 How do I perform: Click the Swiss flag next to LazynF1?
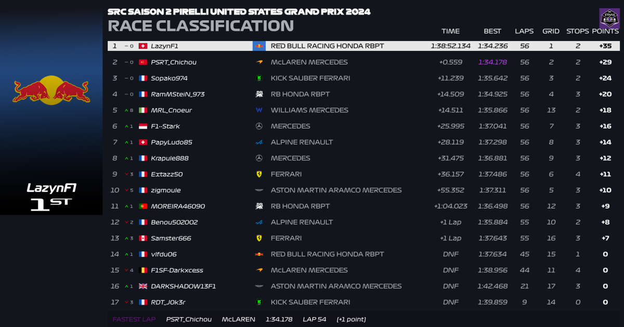(142, 46)
